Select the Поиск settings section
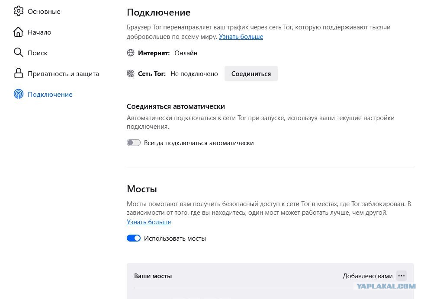The width and height of the screenshot is (427, 299). pyautogui.click(x=38, y=53)
